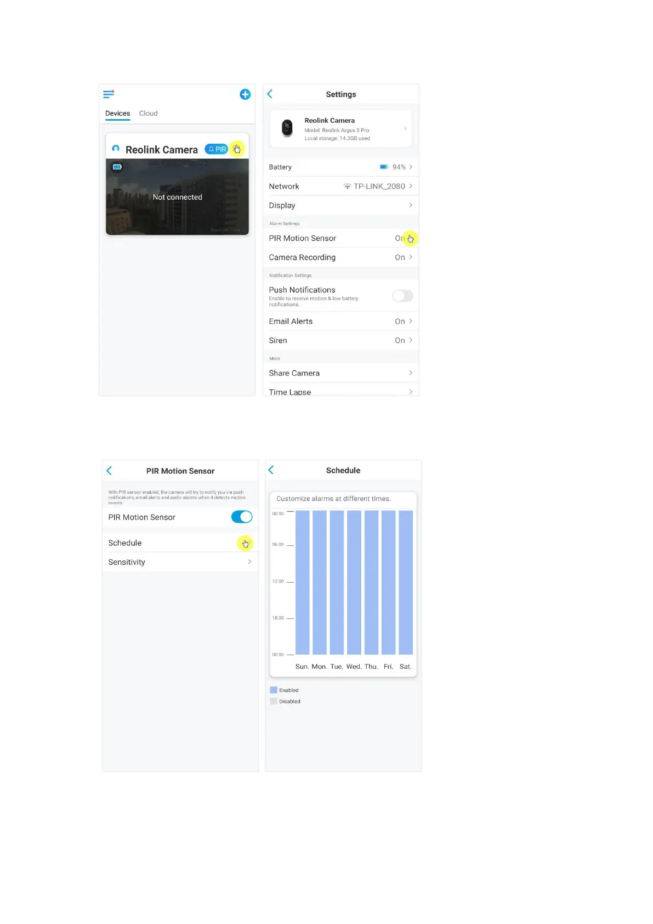Tap the blue PIR badge on Reolink Camera
Viewport: 653px width, 924px height.
click(216, 149)
